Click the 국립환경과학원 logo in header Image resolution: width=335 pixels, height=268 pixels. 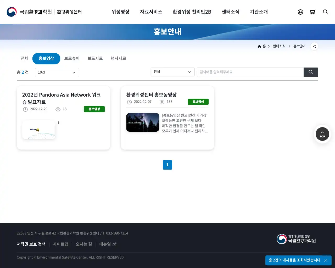click(x=29, y=12)
